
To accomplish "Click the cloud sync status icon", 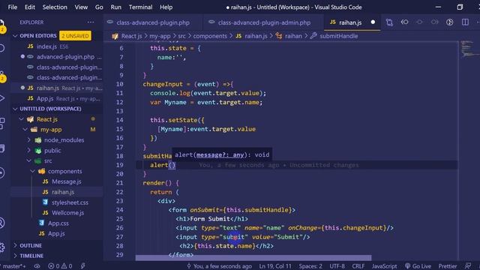I will [37, 266].
